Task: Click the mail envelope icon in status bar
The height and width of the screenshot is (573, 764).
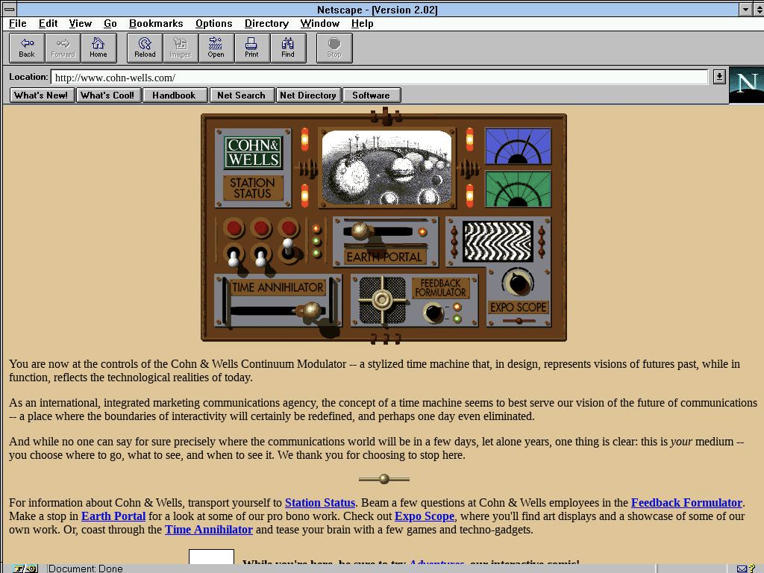Action: pyautogui.click(x=742, y=569)
